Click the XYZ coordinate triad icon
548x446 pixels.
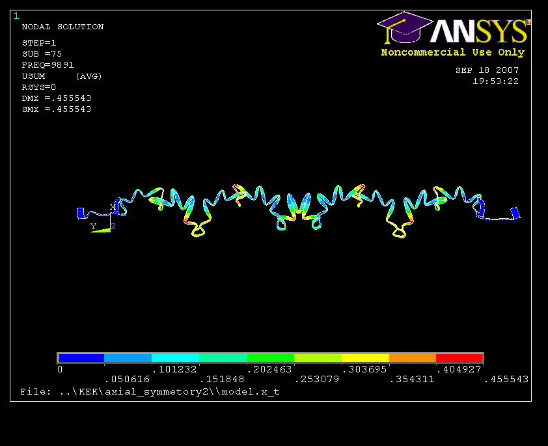(x=103, y=219)
